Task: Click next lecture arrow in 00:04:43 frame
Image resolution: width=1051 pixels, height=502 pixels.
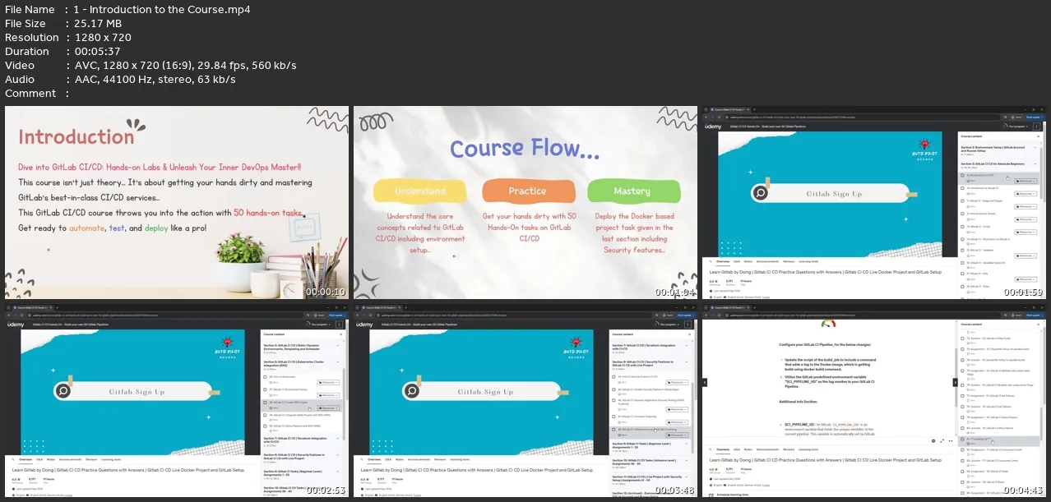Action: coord(956,383)
